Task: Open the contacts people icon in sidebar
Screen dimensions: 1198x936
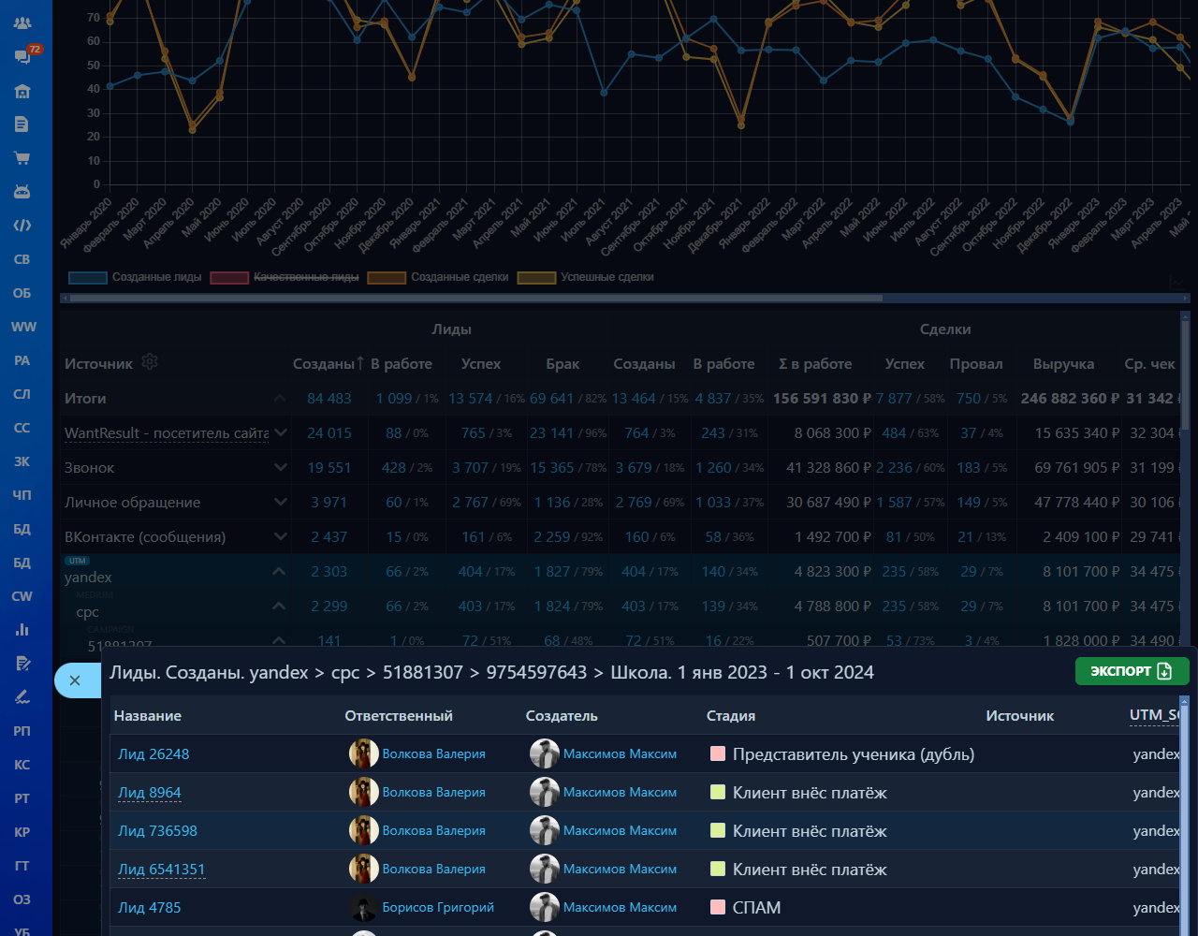Action: (22, 22)
